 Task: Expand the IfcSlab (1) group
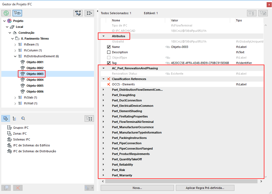coord(15,98)
